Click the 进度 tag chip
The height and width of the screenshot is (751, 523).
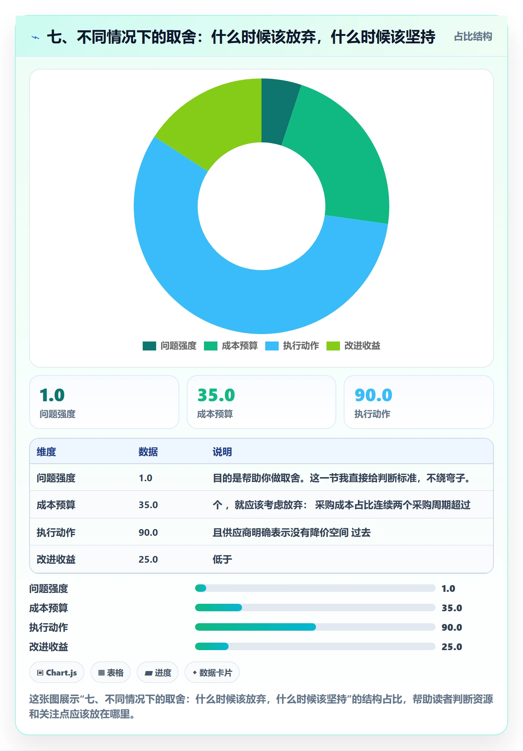click(158, 673)
